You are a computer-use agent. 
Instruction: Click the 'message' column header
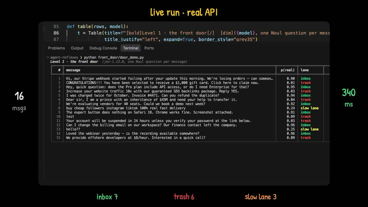(x=73, y=70)
